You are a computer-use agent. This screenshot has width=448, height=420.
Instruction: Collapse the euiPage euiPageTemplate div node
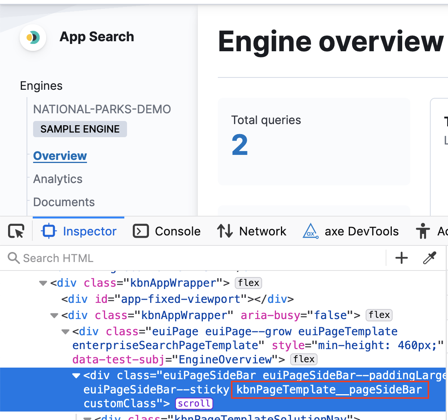(x=65, y=332)
